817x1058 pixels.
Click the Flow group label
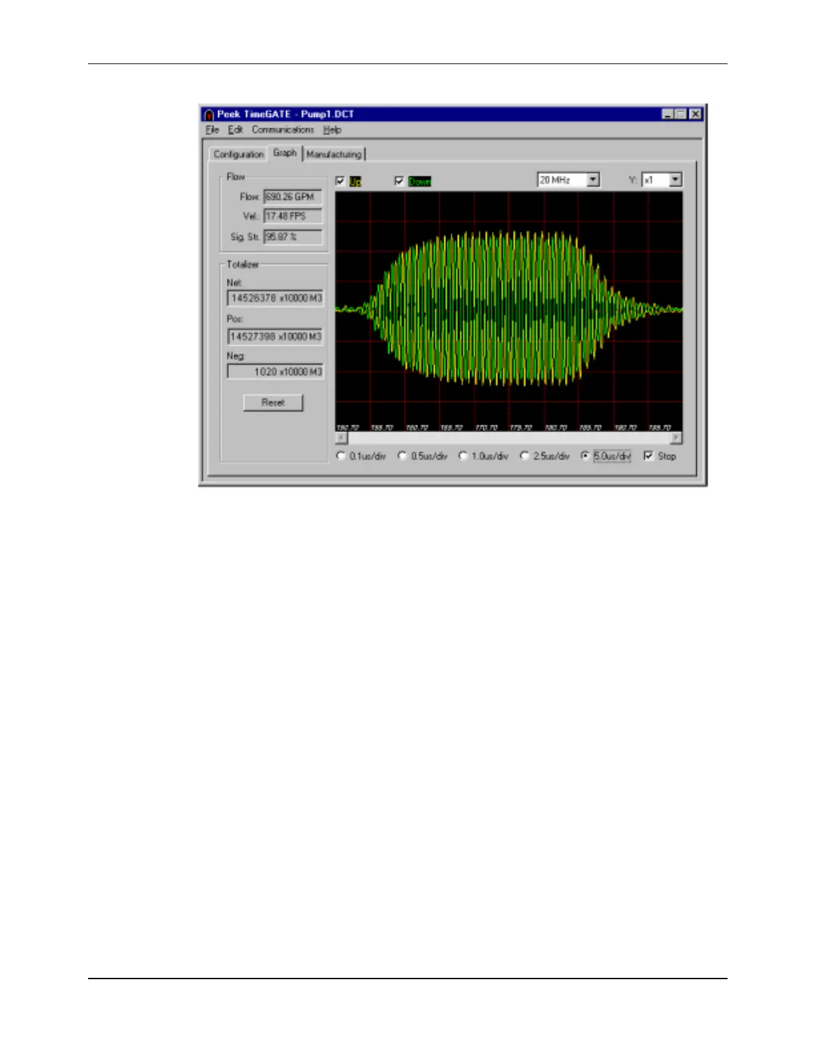coord(236,176)
